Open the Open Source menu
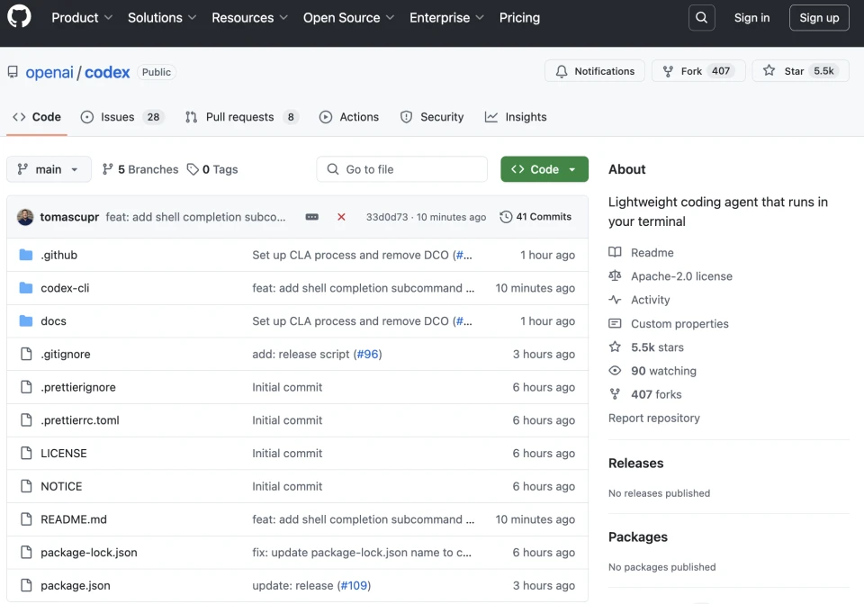The width and height of the screenshot is (864, 604). [349, 18]
